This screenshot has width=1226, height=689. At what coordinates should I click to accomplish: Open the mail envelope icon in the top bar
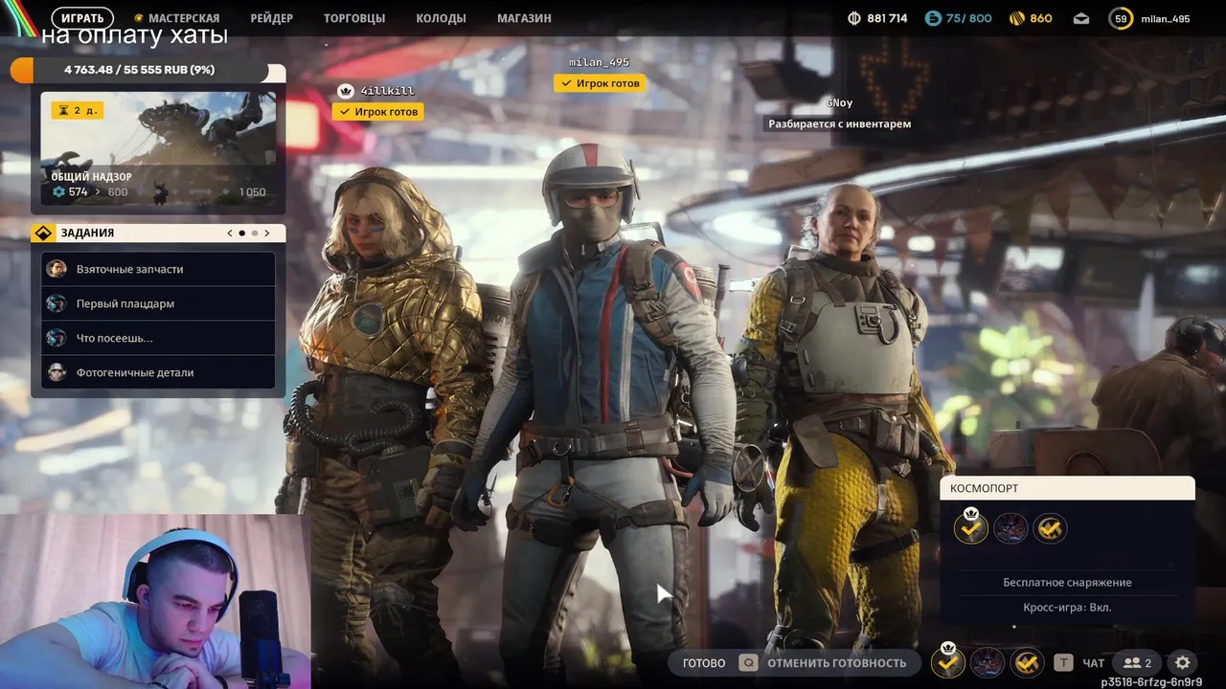click(1081, 18)
